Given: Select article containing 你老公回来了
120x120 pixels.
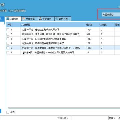Looking at the screenshot, I should [x=51, y=48].
